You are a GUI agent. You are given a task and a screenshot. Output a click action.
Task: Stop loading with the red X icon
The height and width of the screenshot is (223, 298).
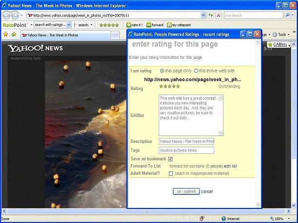219,16
